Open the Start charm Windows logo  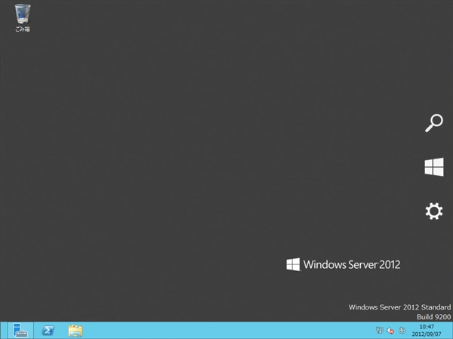(x=434, y=167)
